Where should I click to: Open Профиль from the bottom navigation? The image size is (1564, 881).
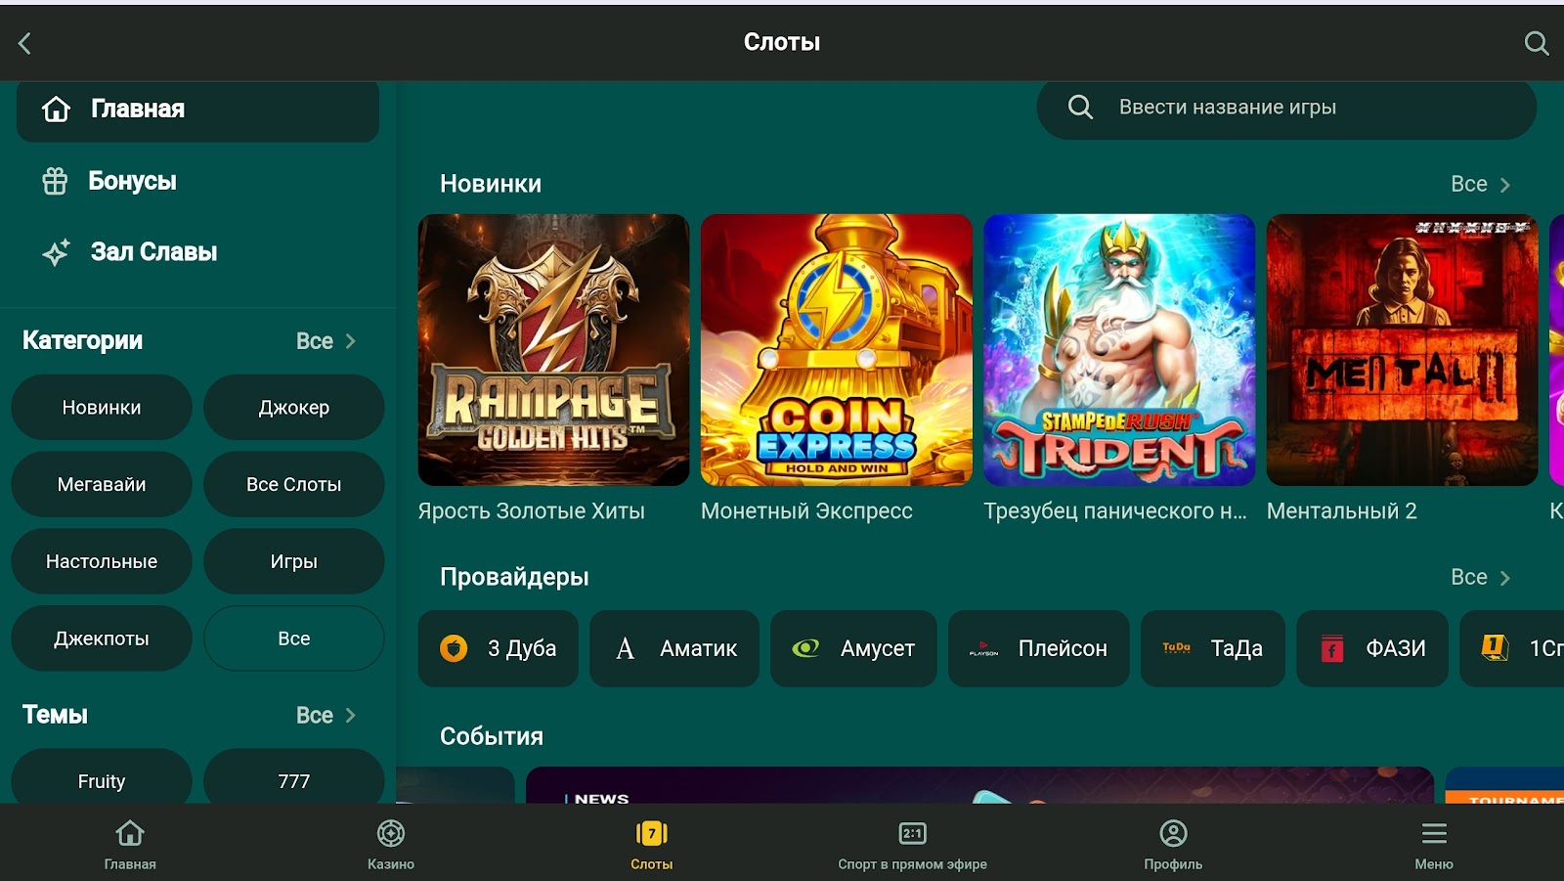point(1173,845)
